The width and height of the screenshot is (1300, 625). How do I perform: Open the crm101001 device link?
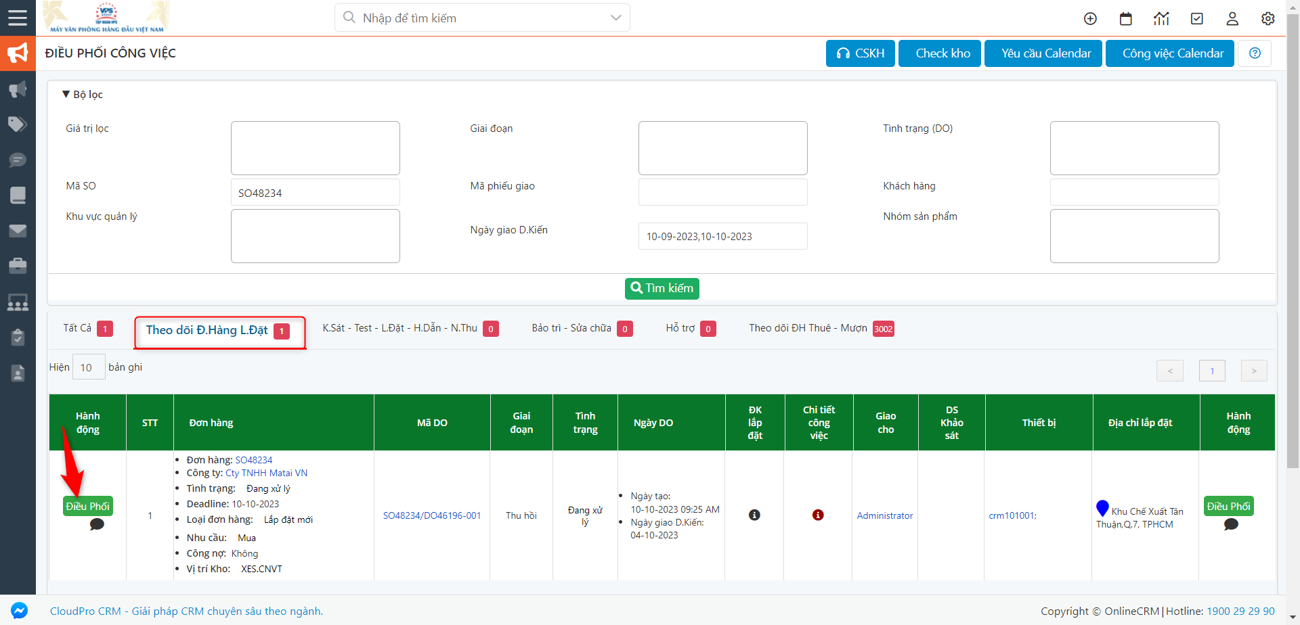click(x=1012, y=515)
